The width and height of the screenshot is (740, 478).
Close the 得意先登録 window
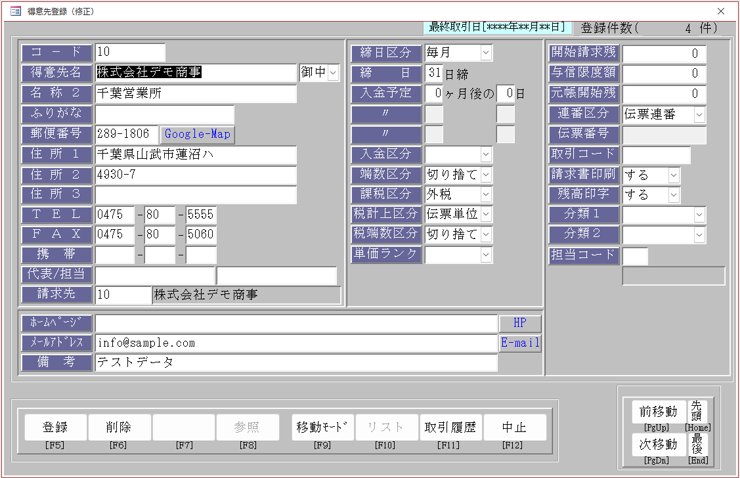tap(721, 11)
